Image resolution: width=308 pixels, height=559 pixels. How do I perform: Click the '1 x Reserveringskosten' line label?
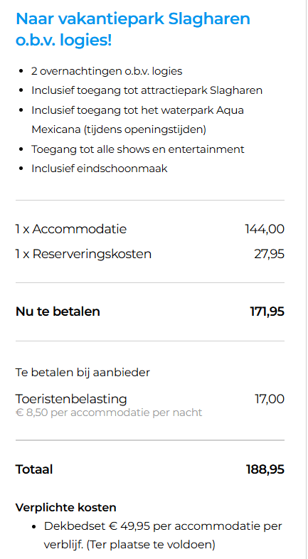83,254
